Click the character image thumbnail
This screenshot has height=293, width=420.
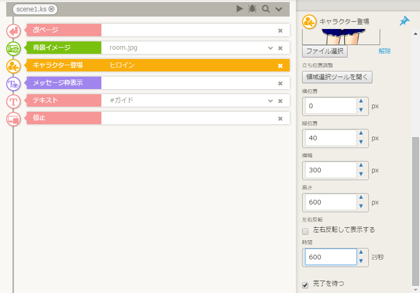[x=341, y=37]
